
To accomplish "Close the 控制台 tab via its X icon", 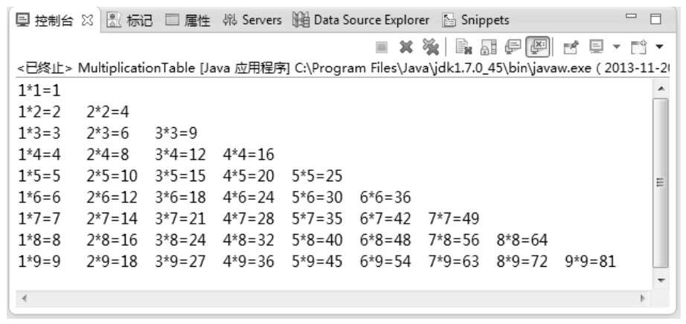I will click(87, 21).
